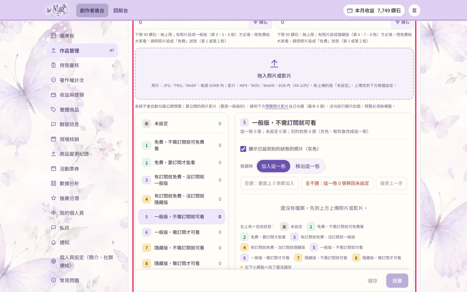Screen dimensions: 467x292
Task: Click 全選：畫面上 0 張都加入 button
Action: tap(269, 183)
